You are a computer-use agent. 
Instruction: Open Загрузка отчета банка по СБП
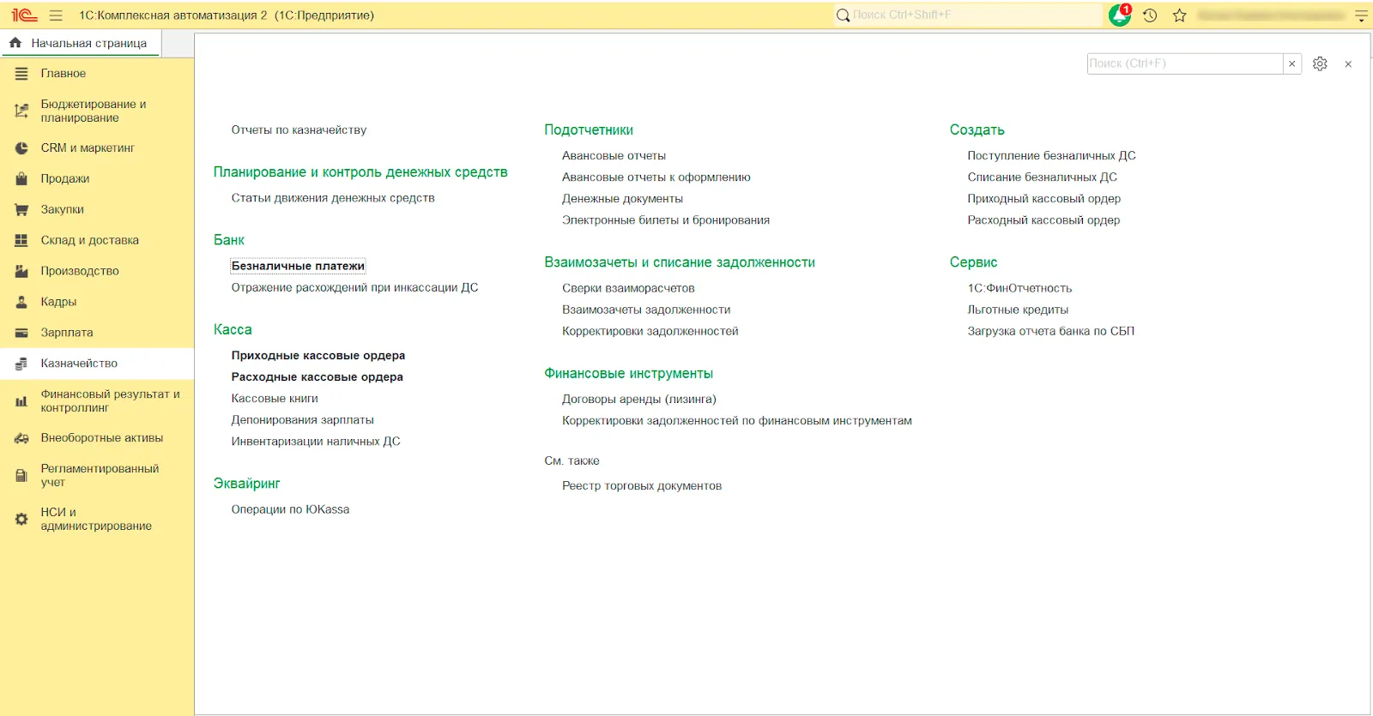(1050, 331)
